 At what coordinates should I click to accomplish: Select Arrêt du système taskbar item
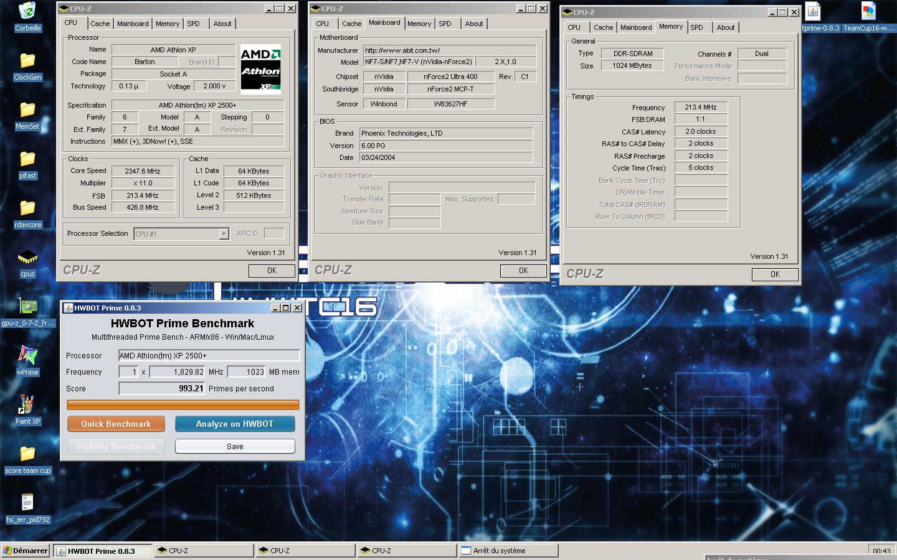click(x=508, y=551)
